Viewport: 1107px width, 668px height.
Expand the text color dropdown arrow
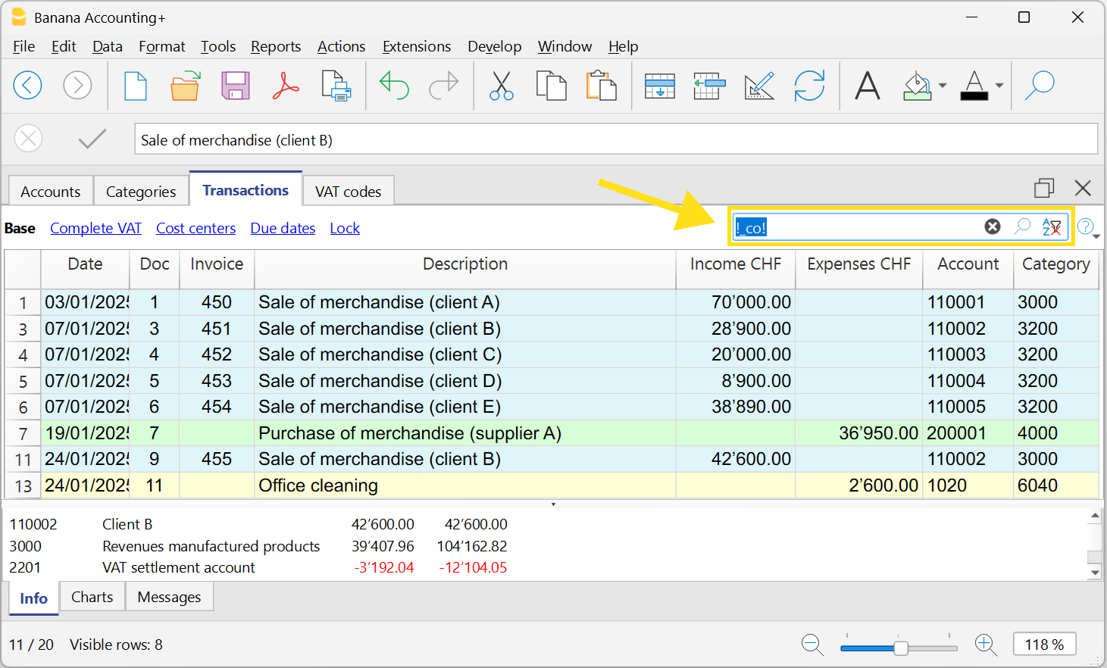[x=999, y=86]
